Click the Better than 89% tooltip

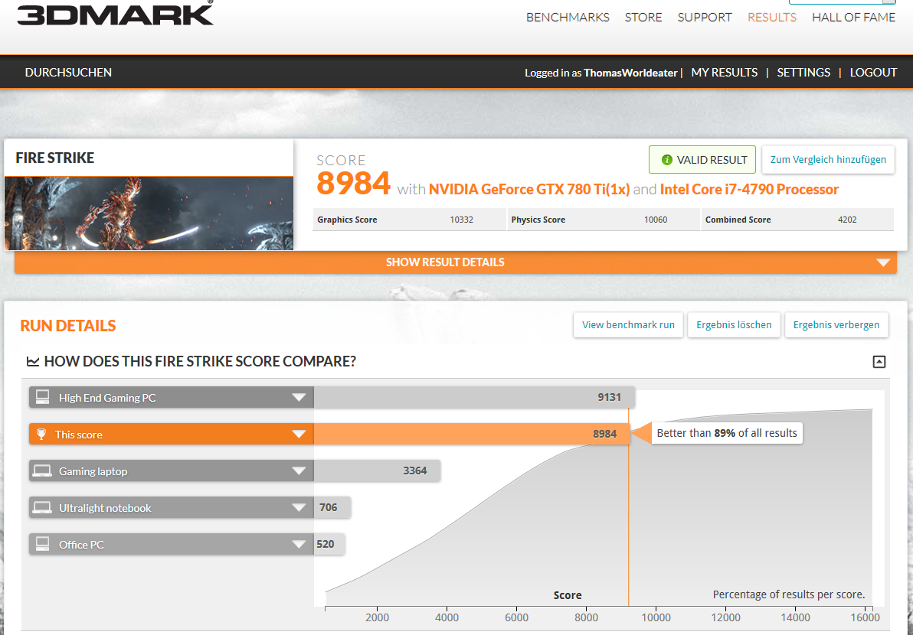point(727,433)
